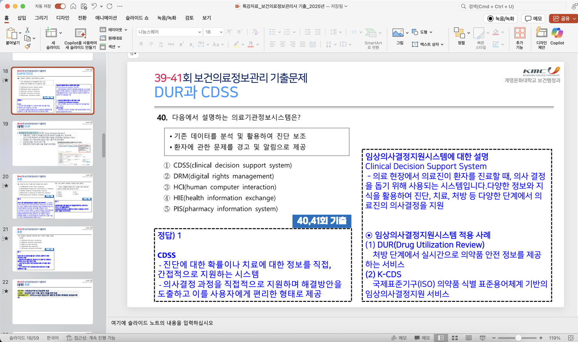Image resolution: width=578 pixels, height=342 pixels.
Task: Click the Paste (붙여넣기) clipboard icon
Action: [x=11, y=34]
